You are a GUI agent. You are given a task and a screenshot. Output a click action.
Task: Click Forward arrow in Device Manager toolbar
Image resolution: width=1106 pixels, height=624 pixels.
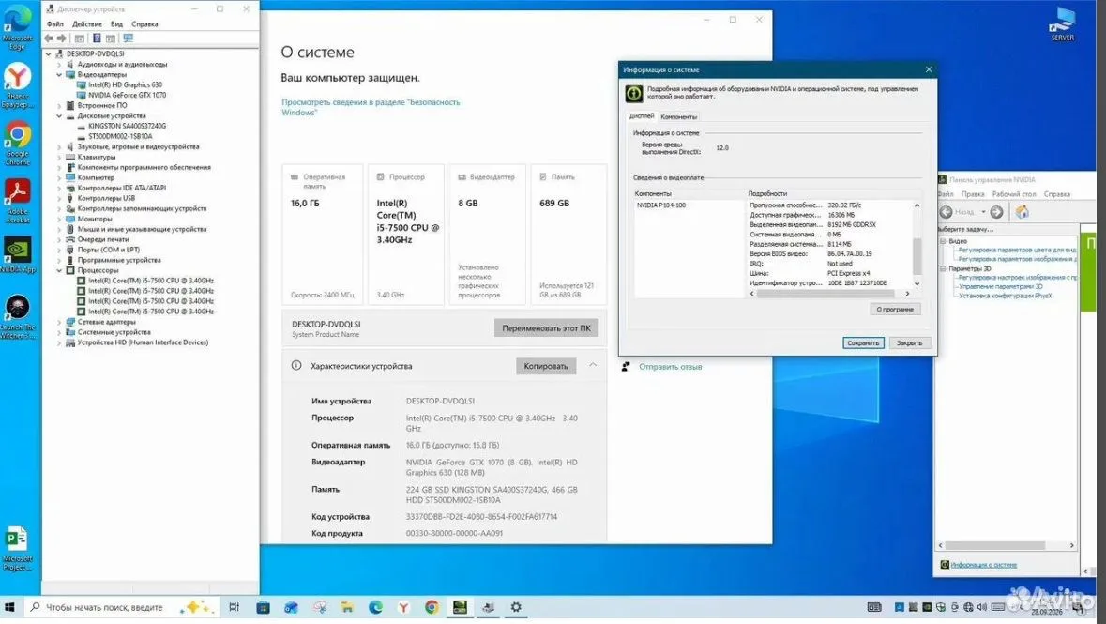pyautogui.click(x=62, y=38)
